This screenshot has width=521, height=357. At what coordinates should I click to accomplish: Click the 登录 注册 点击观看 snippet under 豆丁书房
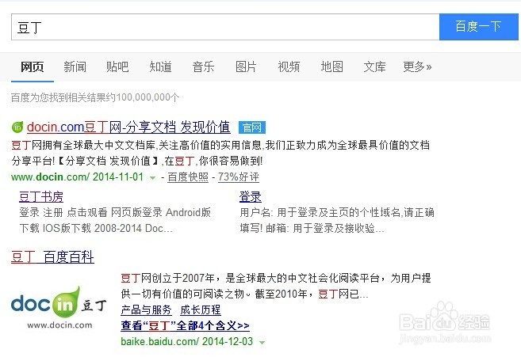(115, 220)
